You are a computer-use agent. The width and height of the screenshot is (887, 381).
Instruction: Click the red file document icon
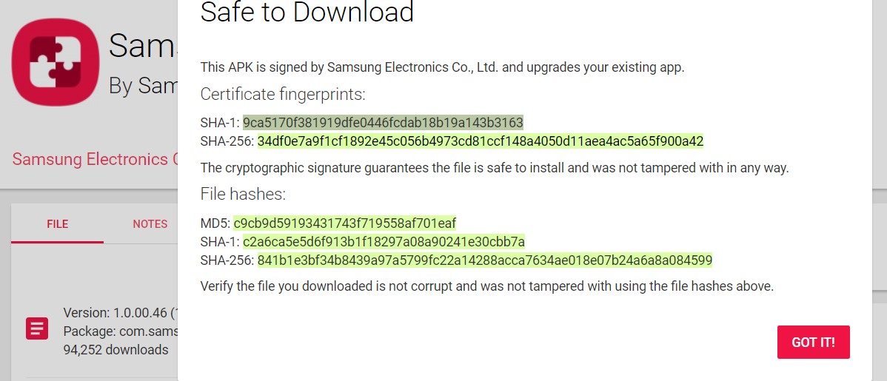(x=37, y=328)
